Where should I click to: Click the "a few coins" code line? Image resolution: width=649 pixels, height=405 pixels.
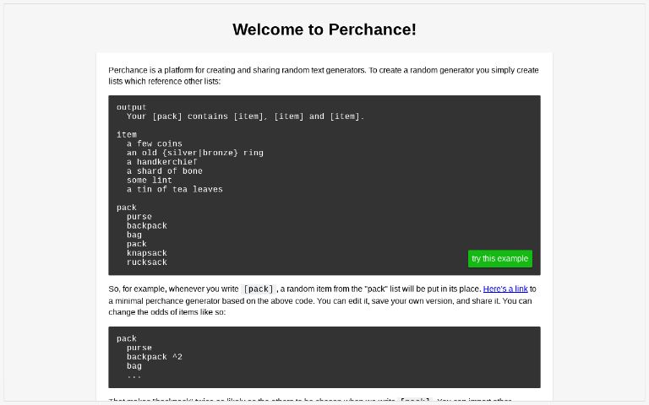(154, 144)
